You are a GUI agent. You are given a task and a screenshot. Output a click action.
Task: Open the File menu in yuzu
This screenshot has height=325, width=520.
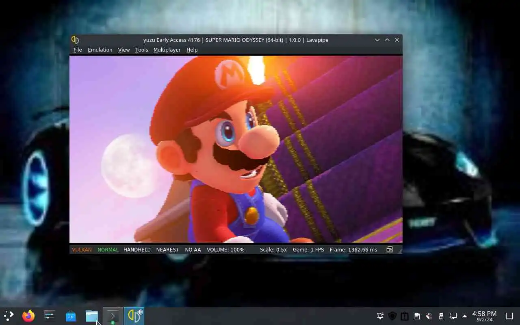[x=78, y=50]
